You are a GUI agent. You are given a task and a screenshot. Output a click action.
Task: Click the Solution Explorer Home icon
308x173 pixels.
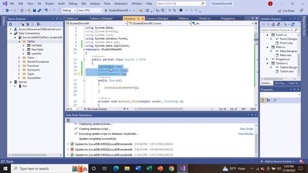[273, 25]
